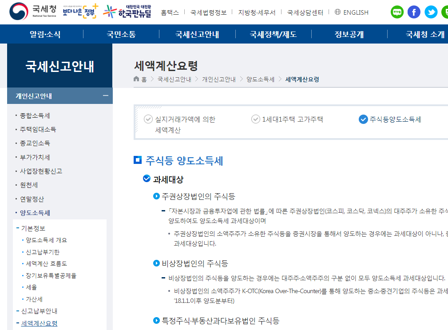Collapse the 개인신고안내 sidebar section
This screenshot has width=448, height=330.
click(105, 96)
